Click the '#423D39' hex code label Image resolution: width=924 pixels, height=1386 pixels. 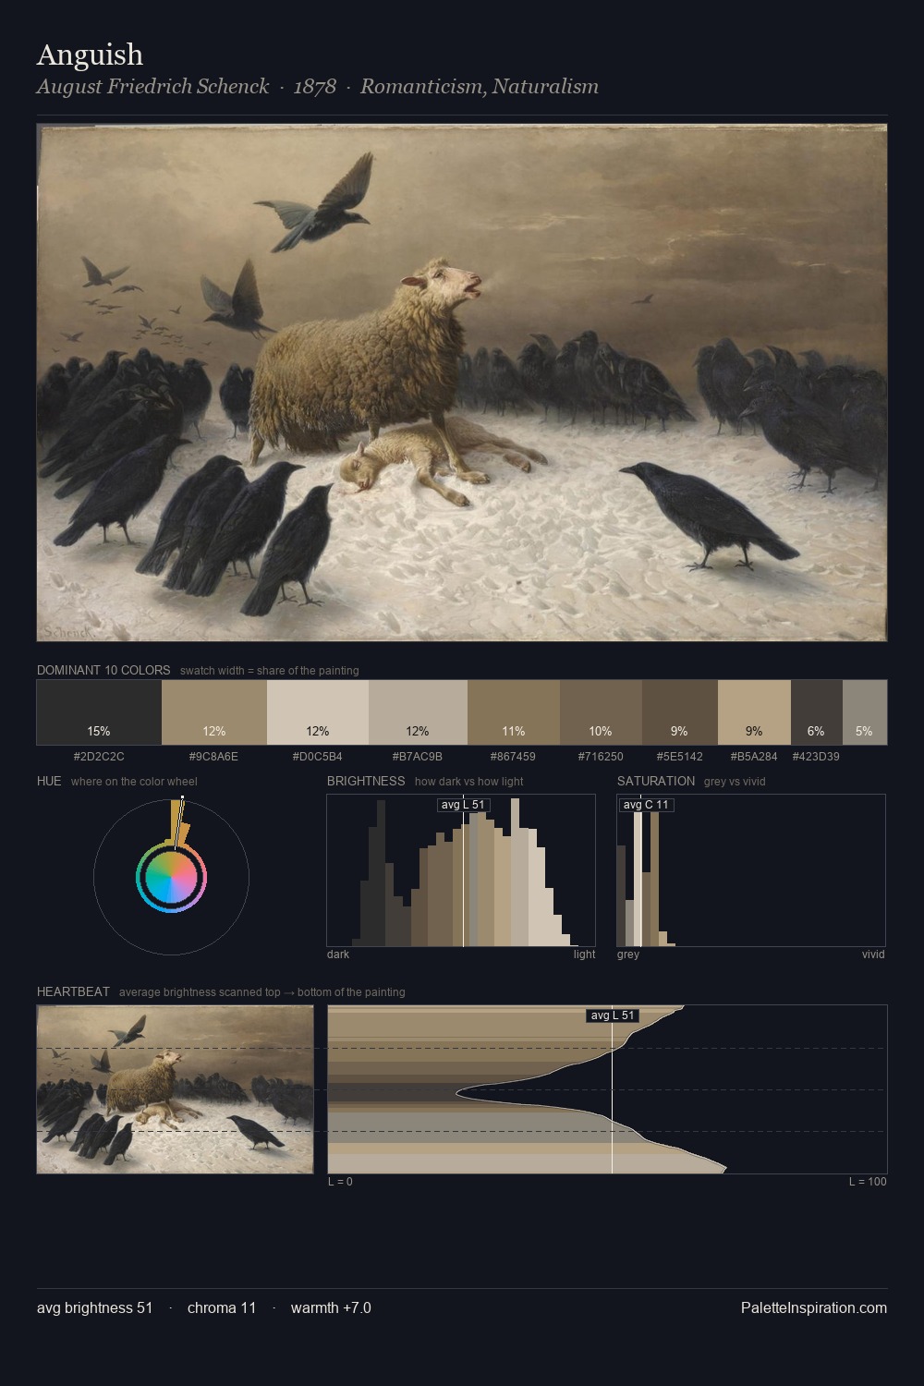(x=817, y=756)
